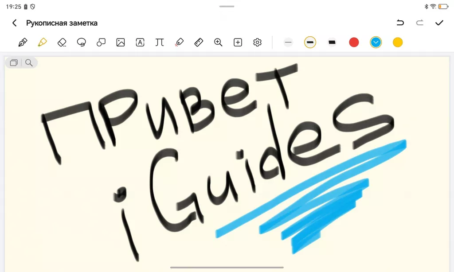Select the ruler tool
454x272 pixels.
199,42
